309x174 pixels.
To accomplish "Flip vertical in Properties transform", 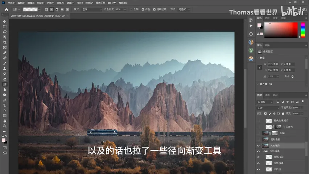I will coord(292,76).
